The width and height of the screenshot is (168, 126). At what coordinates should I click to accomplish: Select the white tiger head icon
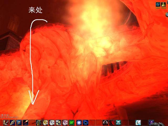click(x=52, y=123)
